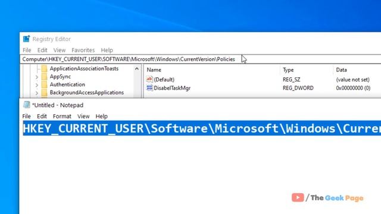
Task: Click the (value not set) data cell
Action: tap(353, 80)
